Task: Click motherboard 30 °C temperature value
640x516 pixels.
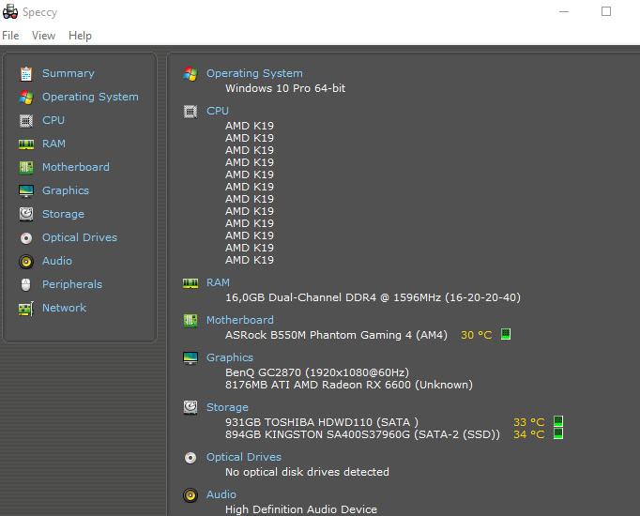Action: point(477,335)
